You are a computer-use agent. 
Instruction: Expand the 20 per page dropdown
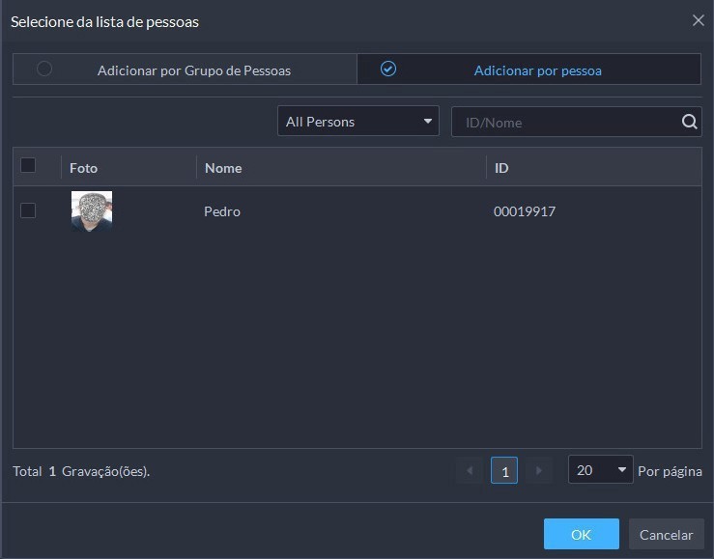click(x=601, y=469)
